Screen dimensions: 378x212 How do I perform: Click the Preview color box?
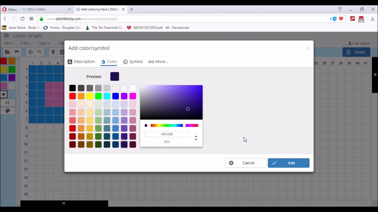tap(115, 76)
